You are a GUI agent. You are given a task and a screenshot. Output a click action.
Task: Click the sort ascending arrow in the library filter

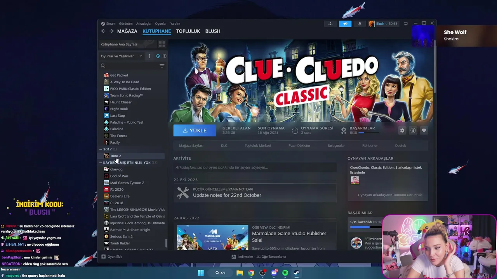(149, 56)
